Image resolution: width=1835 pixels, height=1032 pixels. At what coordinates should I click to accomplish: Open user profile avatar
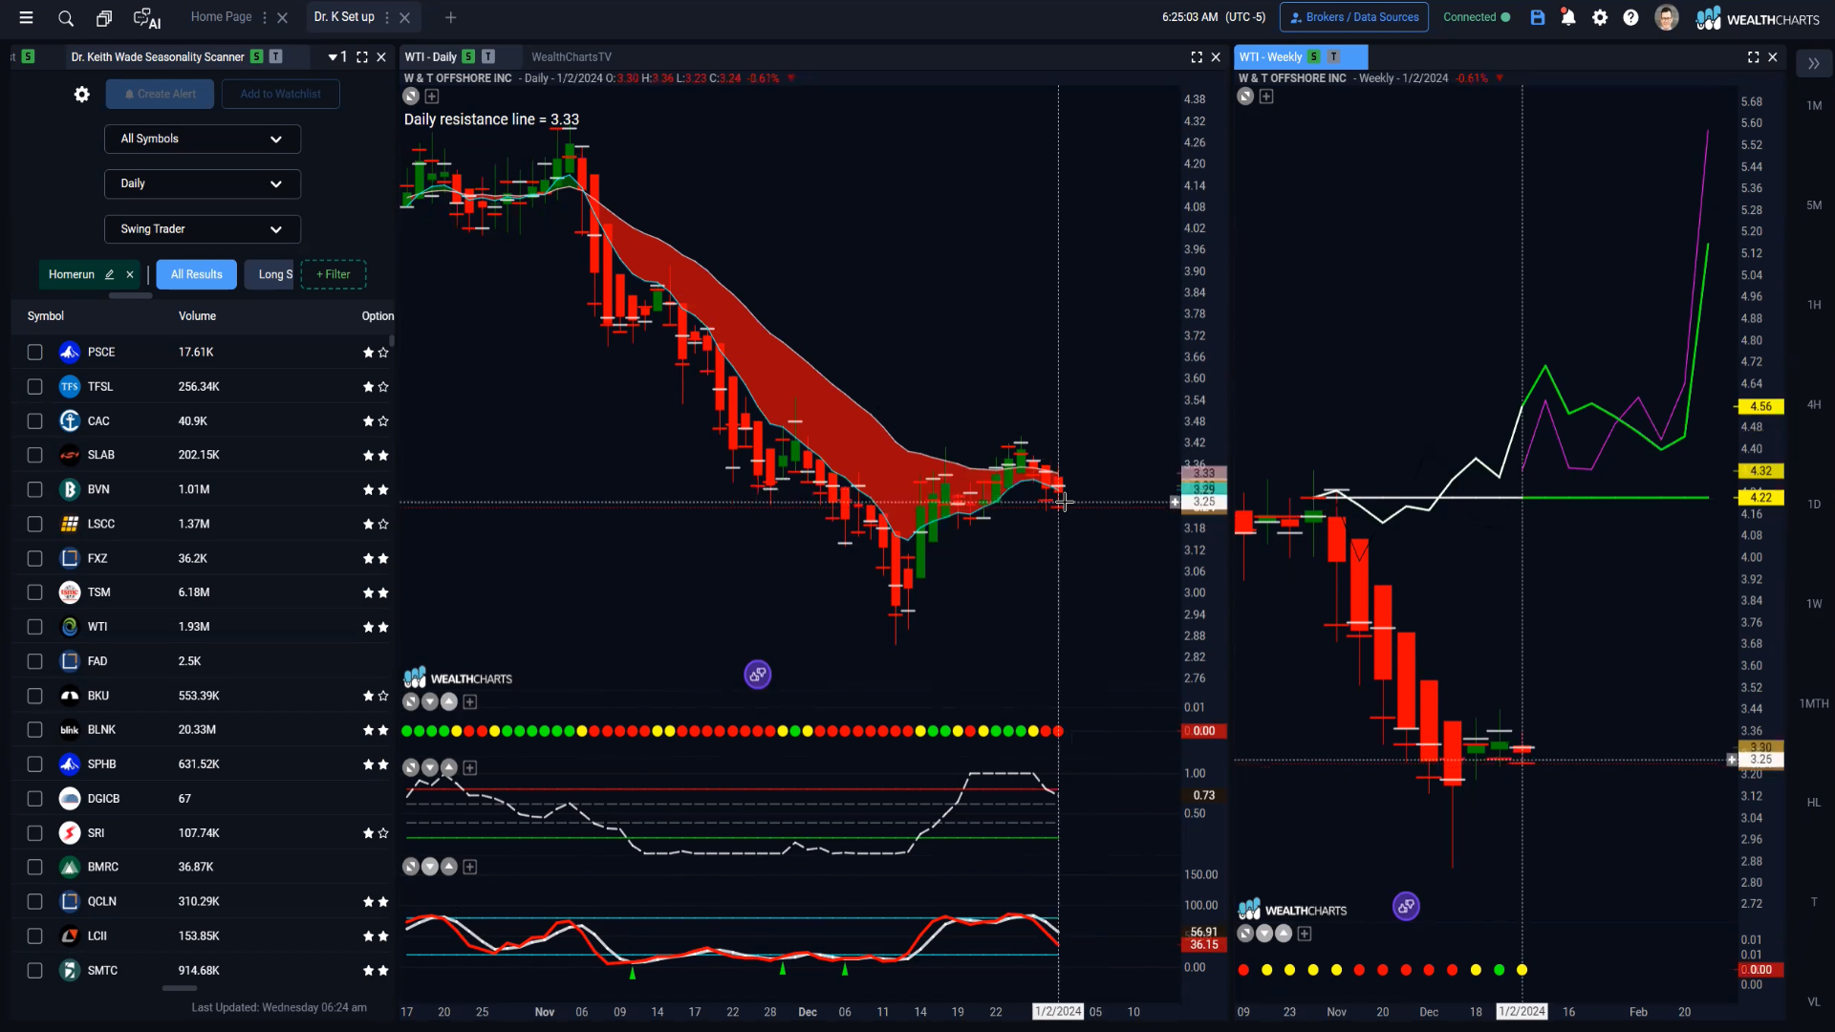coord(1666,17)
